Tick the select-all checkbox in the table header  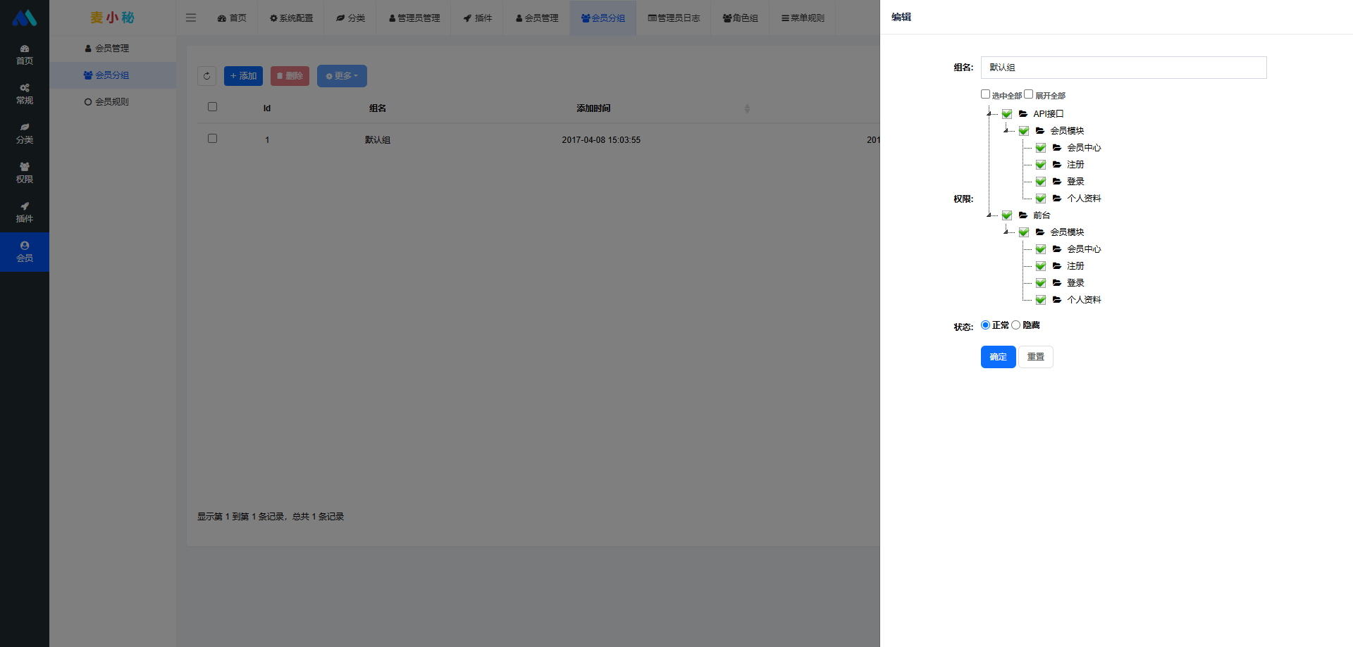[212, 107]
